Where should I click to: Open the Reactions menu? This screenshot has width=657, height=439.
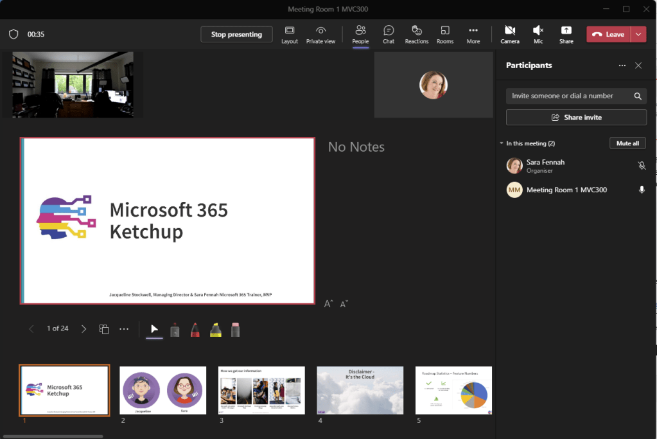pos(416,34)
